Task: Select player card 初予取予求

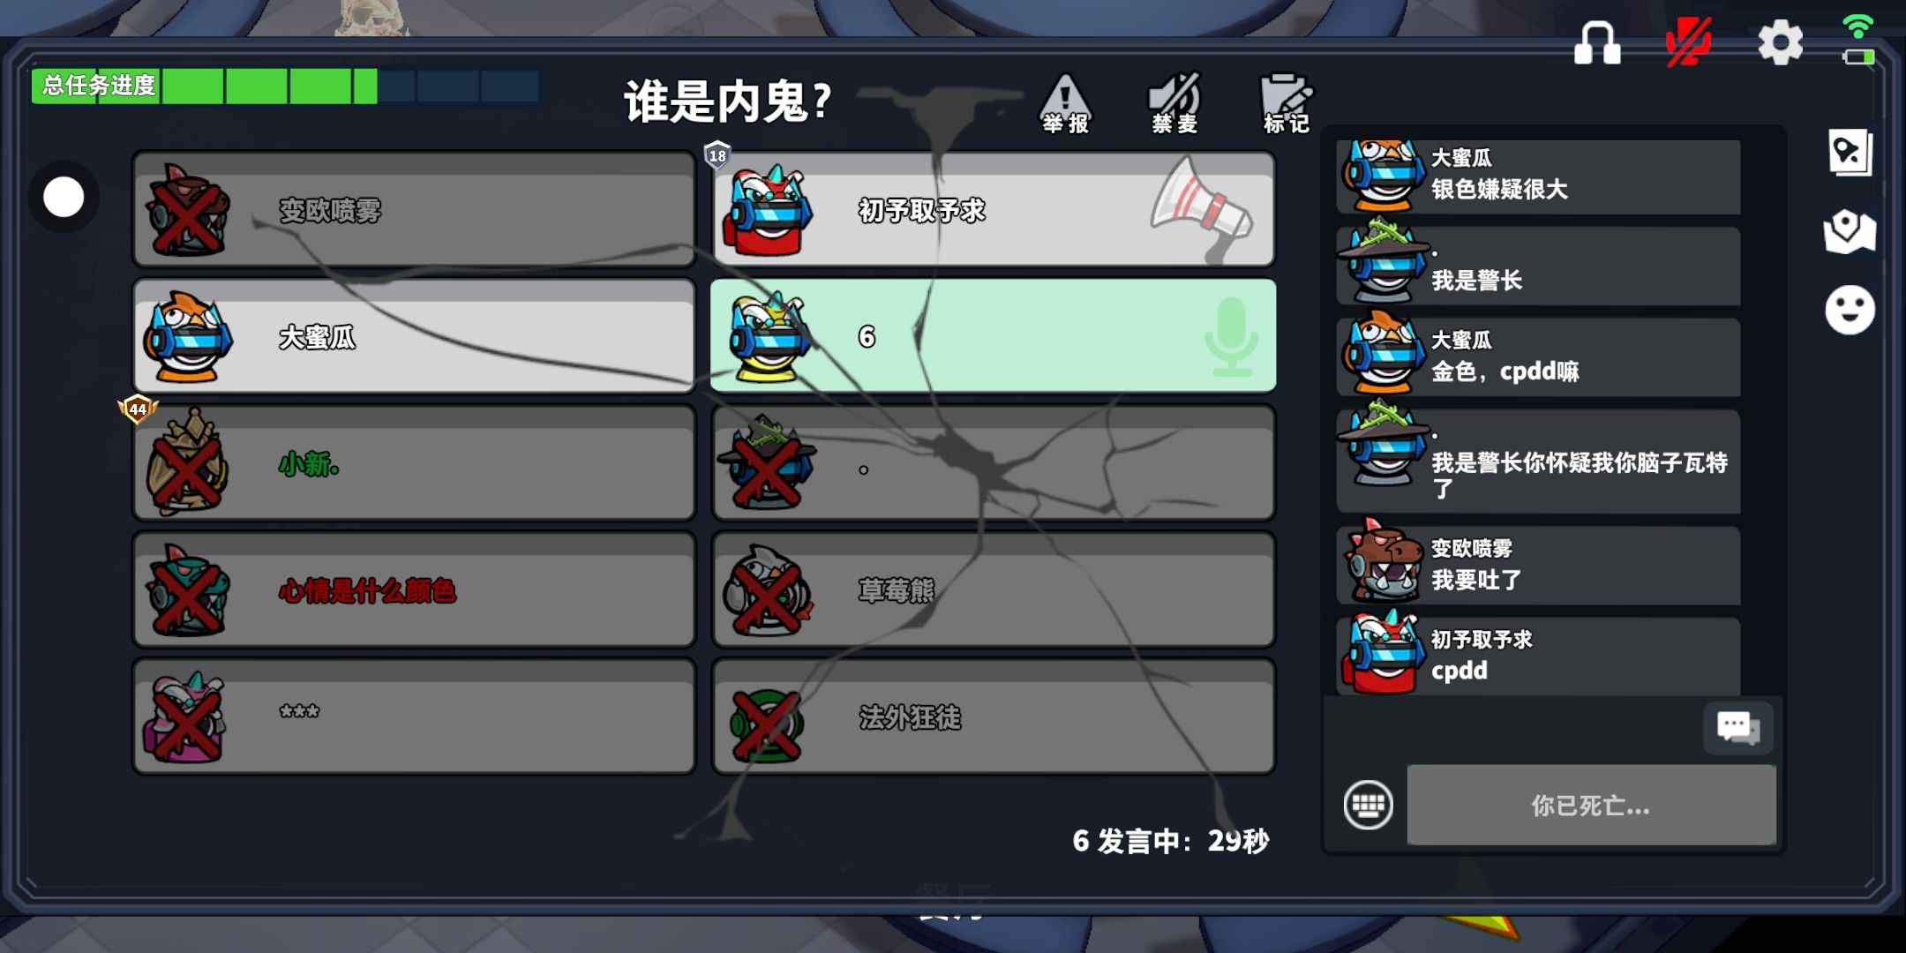Action: coord(993,210)
